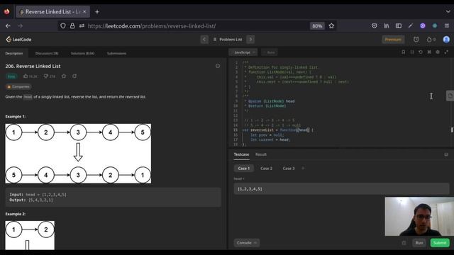The image size is (454, 255).
Task: Go to previous problem with the left chevron
Action: pyautogui.click(x=204, y=40)
